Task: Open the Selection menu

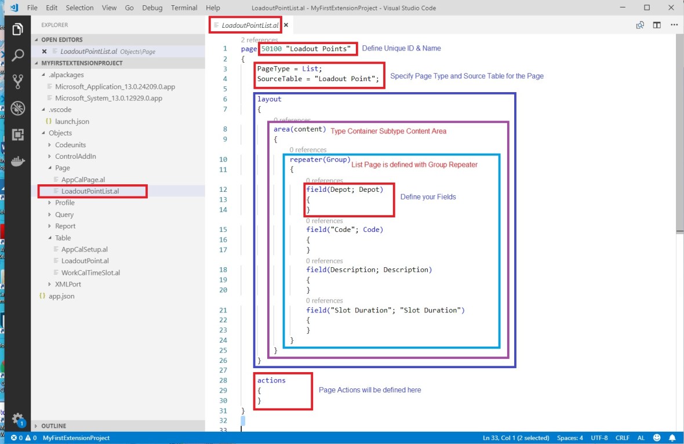Action: [x=79, y=8]
